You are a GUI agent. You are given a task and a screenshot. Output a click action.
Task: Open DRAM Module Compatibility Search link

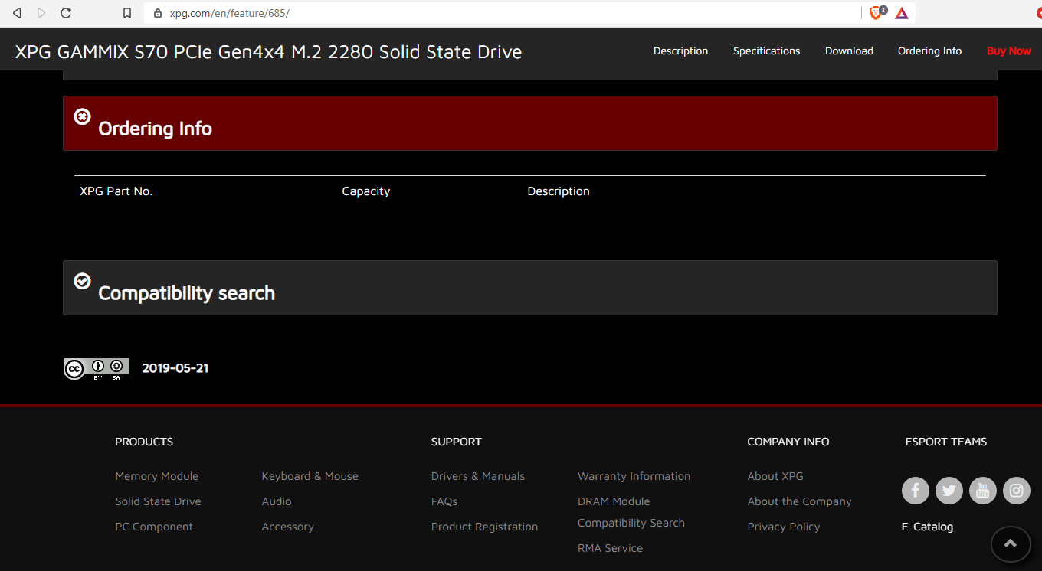pyautogui.click(x=631, y=512)
